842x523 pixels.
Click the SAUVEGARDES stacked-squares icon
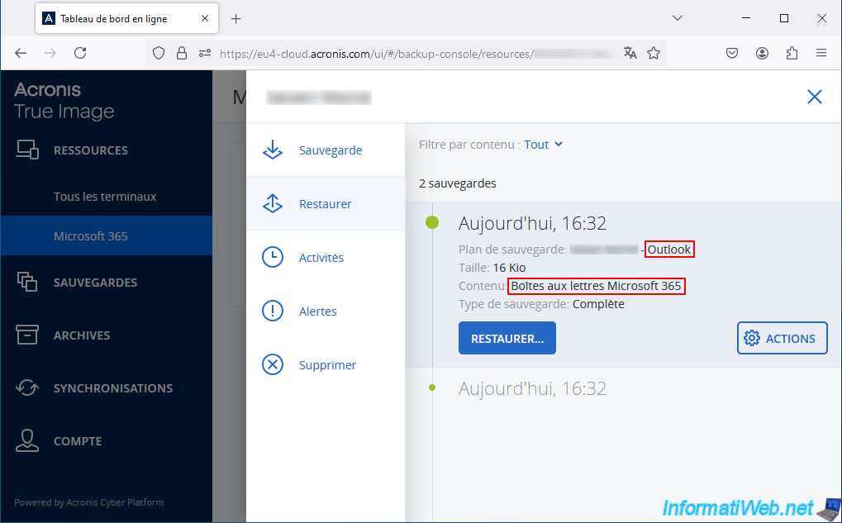[26, 282]
